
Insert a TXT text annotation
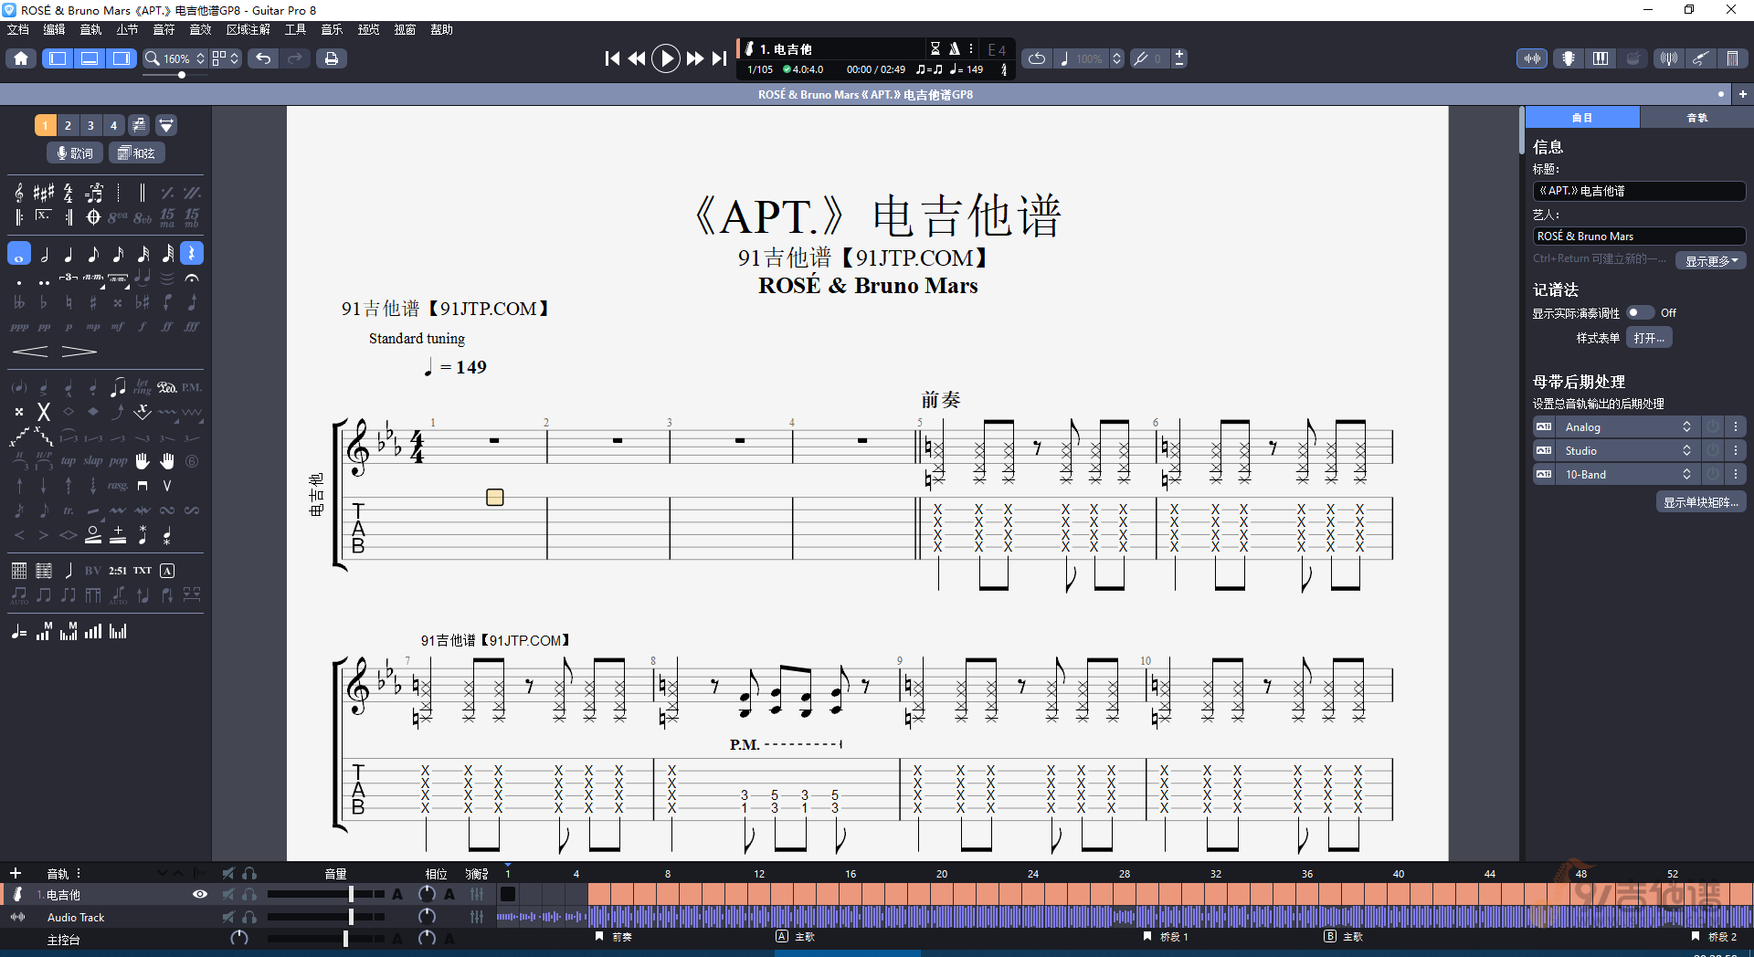coord(143,571)
